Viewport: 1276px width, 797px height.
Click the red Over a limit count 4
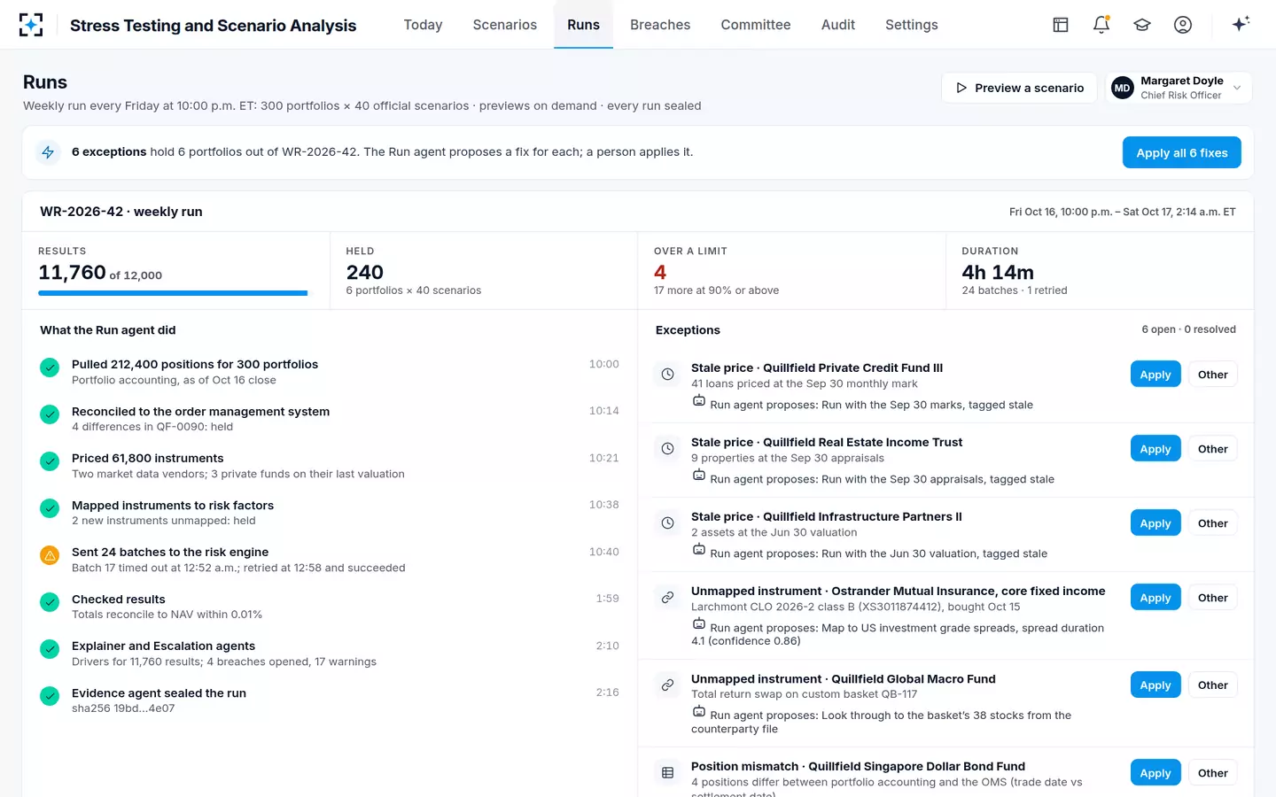pos(660,272)
